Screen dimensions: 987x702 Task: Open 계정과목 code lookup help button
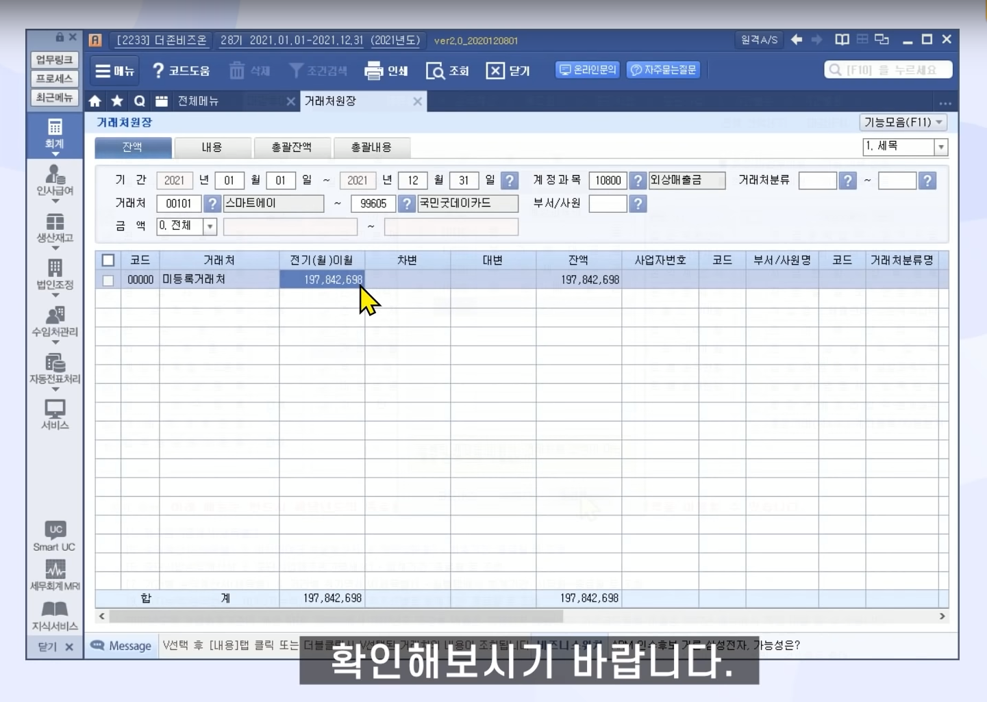pos(638,181)
